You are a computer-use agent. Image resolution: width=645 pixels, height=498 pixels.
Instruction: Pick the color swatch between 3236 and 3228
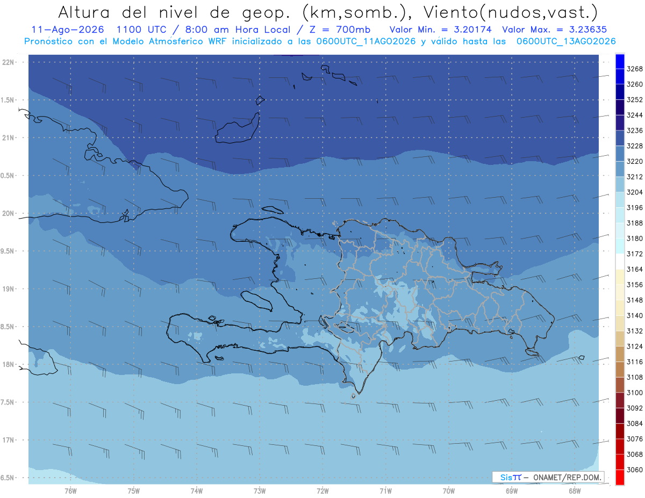620,138
